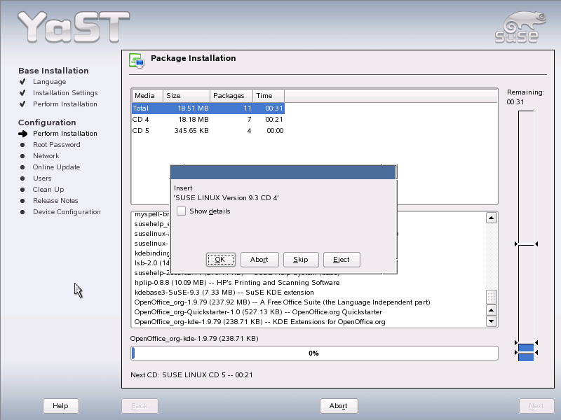Click the checkmark icon next to Installation Settings
Image resolution: width=561 pixels, height=420 pixels.
tap(22, 93)
